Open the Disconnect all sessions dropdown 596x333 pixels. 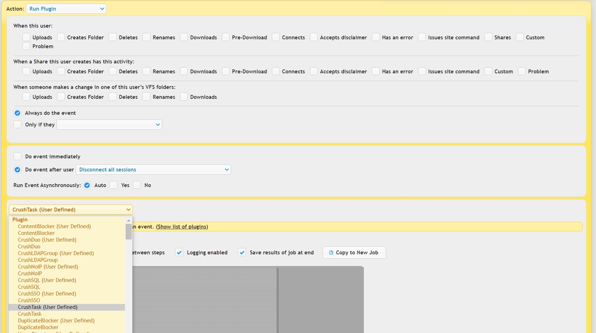click(x=153, y=170)
